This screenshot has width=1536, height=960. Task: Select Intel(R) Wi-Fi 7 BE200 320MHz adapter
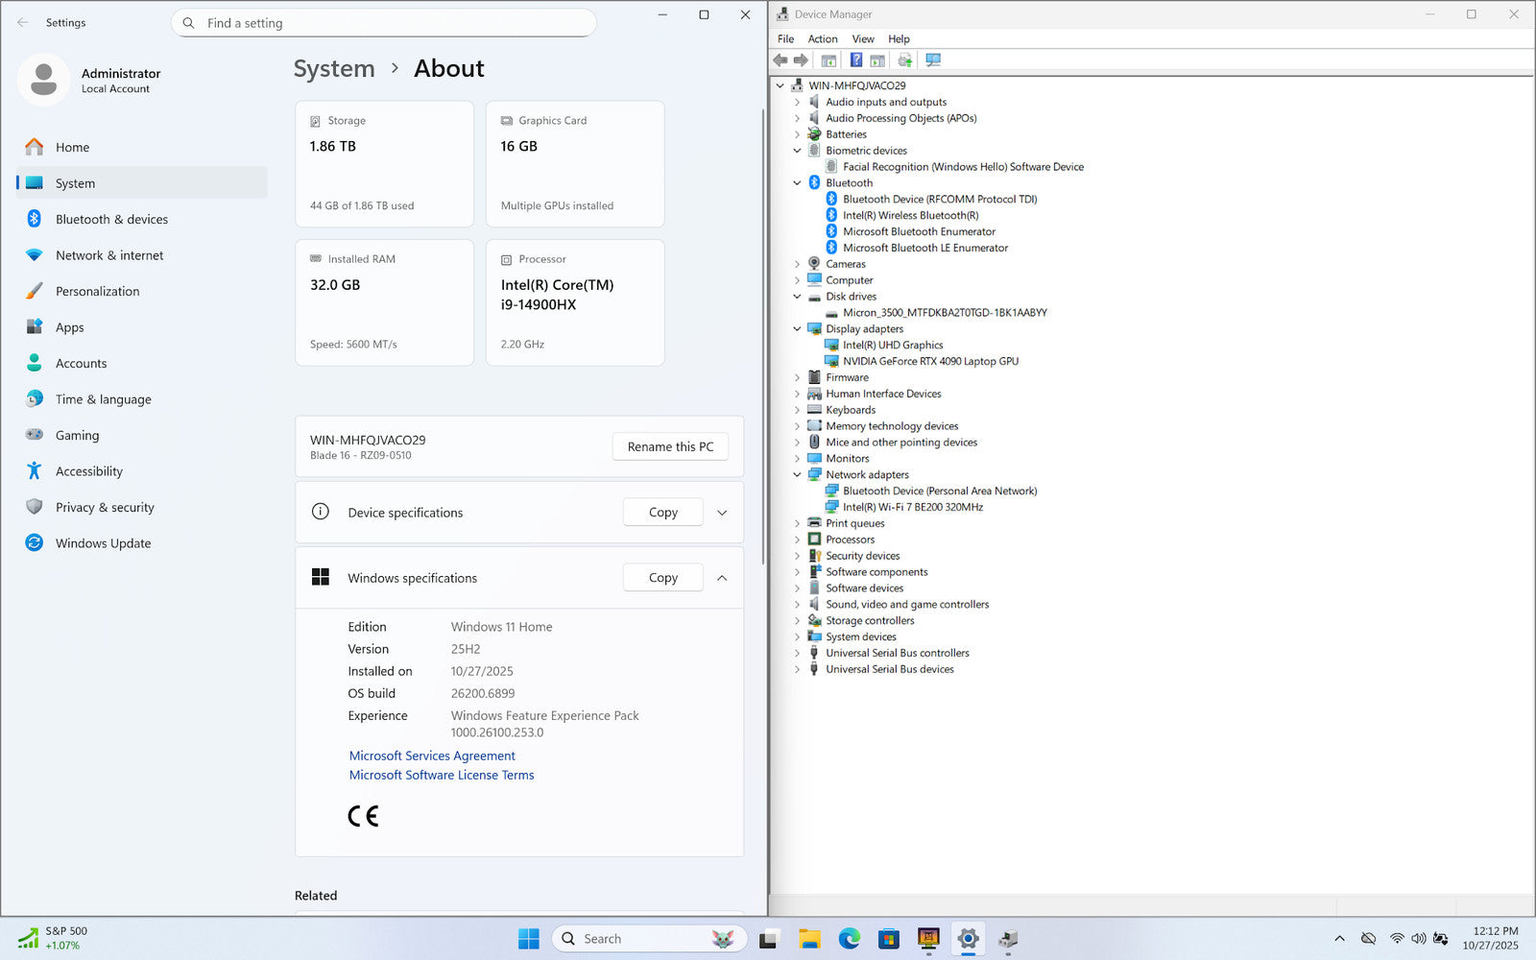912,507
